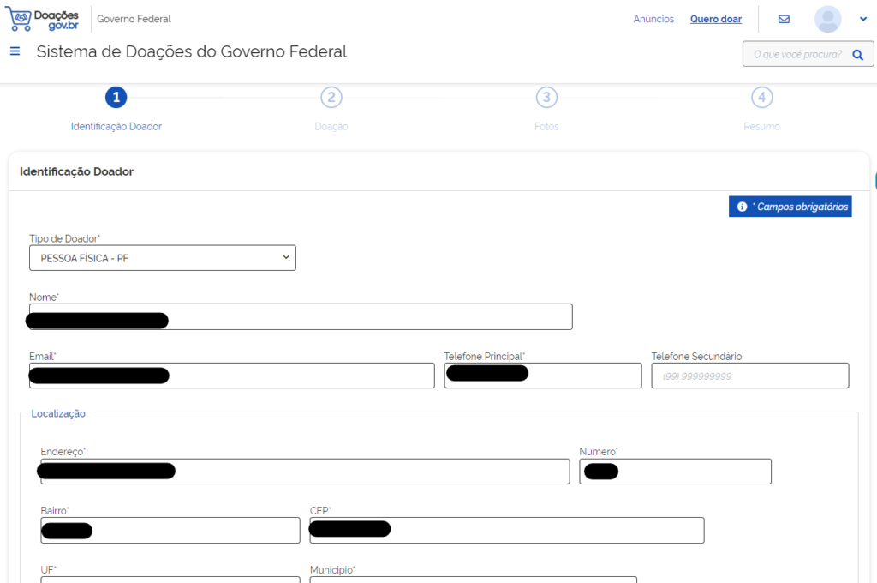Go to step 3 Fotos circle
877x583 pixels.
tap(546, 98)
